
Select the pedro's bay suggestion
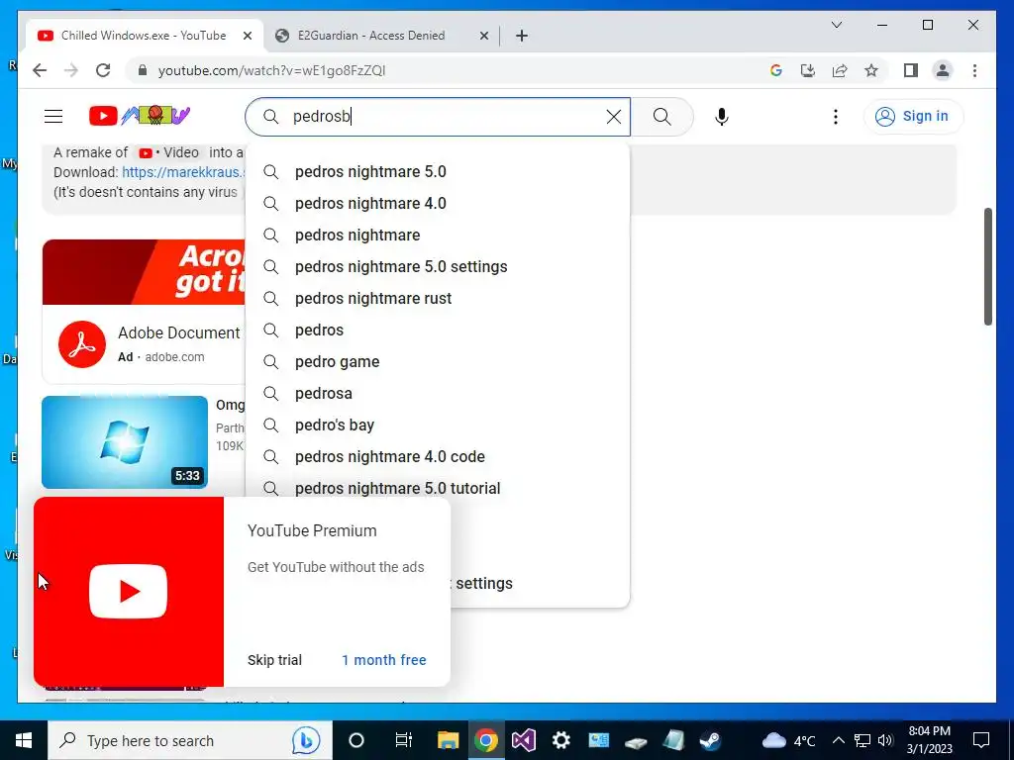point(437,426)
